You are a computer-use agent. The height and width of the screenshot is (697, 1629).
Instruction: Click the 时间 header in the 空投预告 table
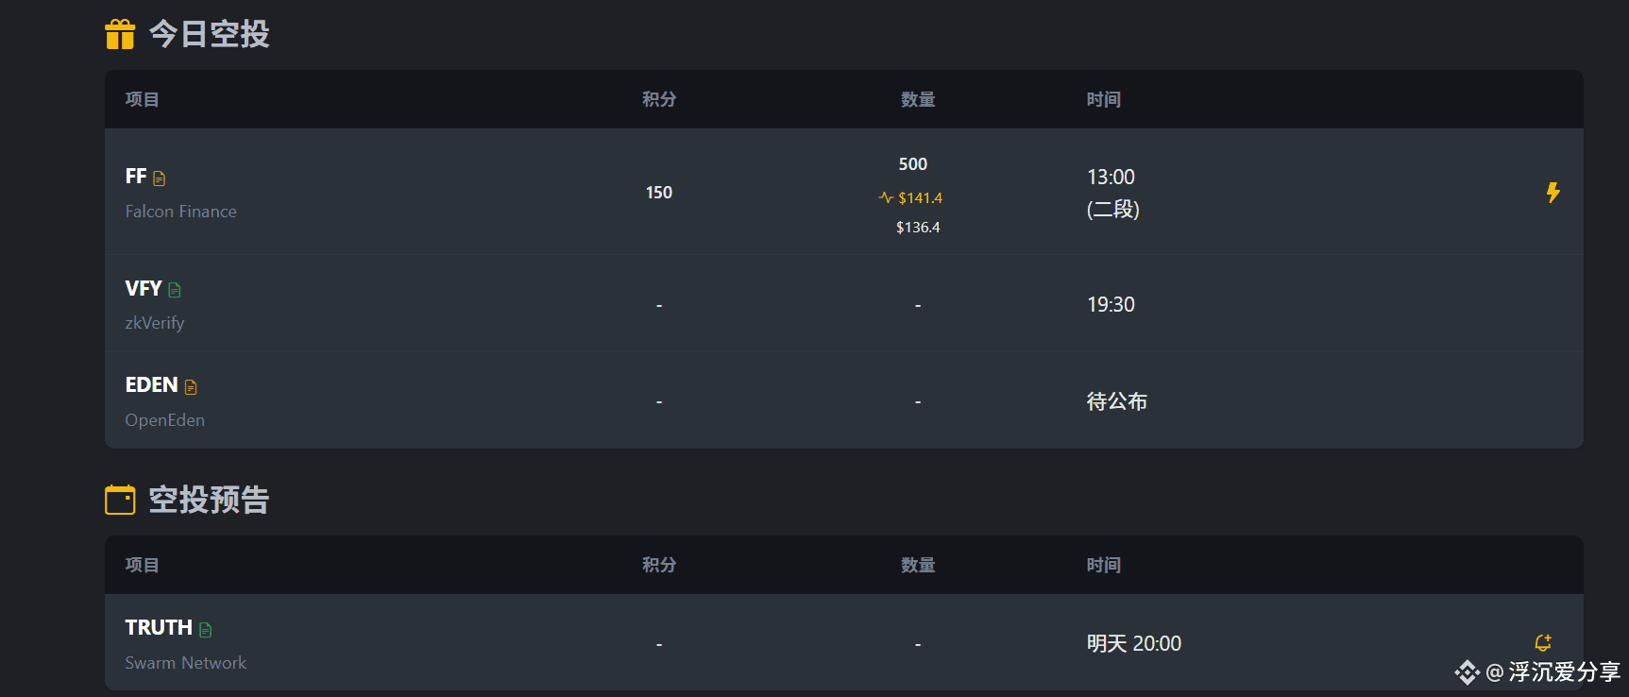click(x=1104, y=565)
